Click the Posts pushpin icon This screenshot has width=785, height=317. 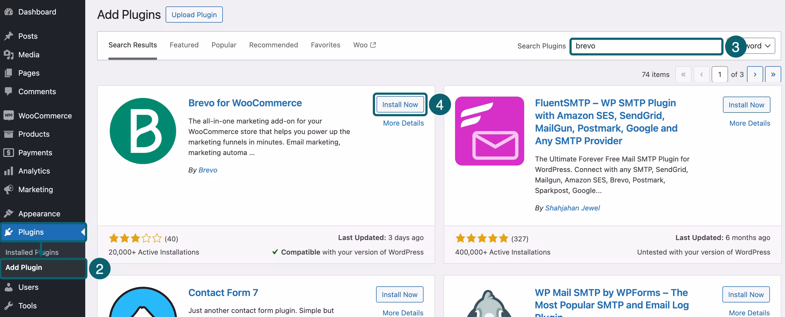9,36
